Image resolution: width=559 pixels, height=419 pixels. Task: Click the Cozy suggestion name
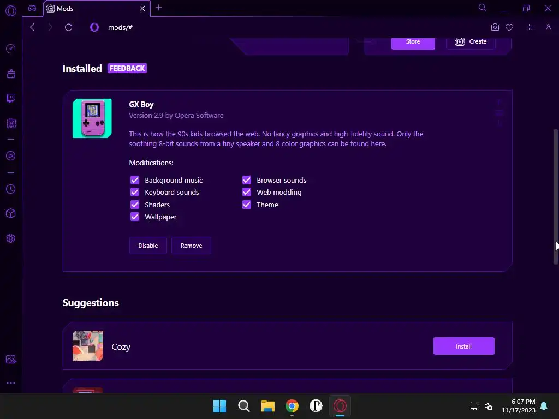(121, 346)
